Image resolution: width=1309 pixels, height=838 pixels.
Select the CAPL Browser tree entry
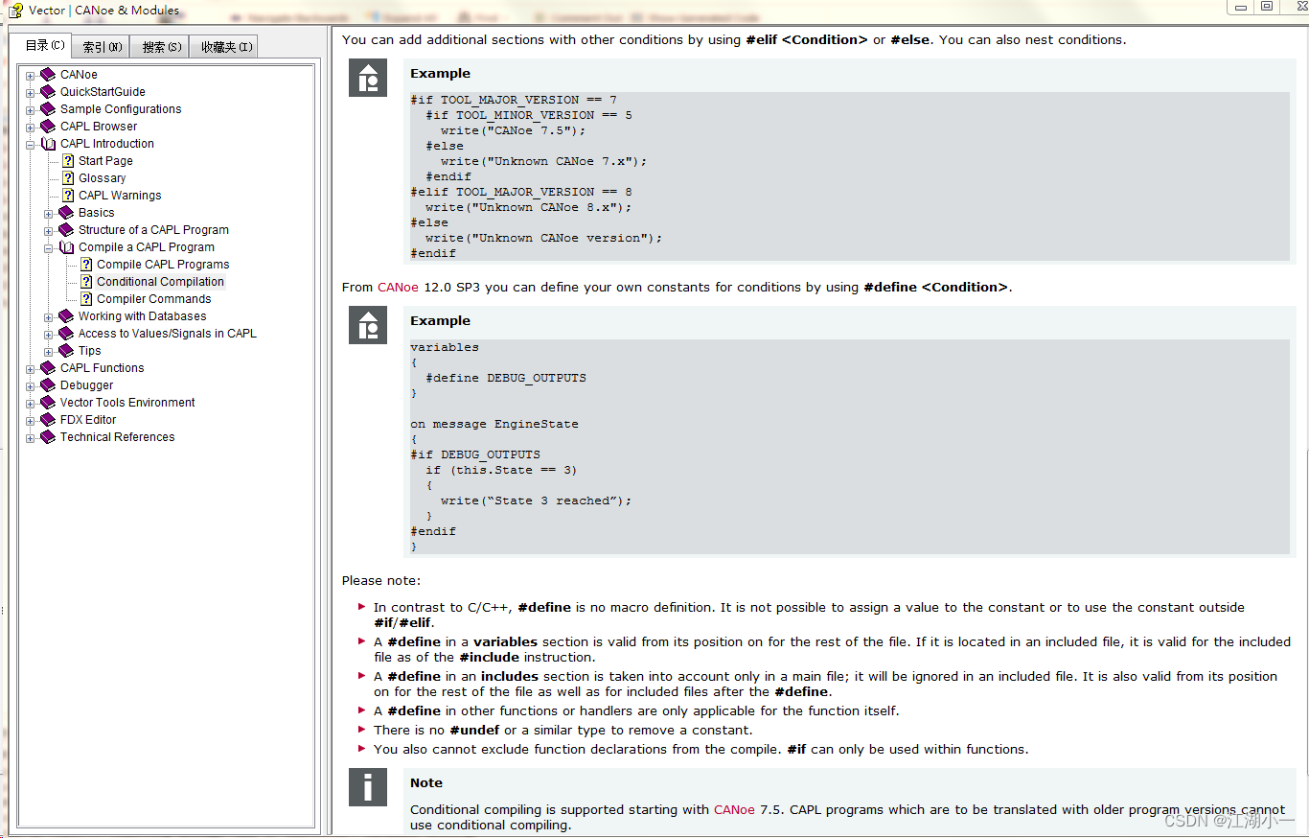tap(99, 127)
